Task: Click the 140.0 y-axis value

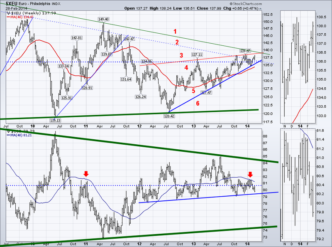Action: point(268,50)
